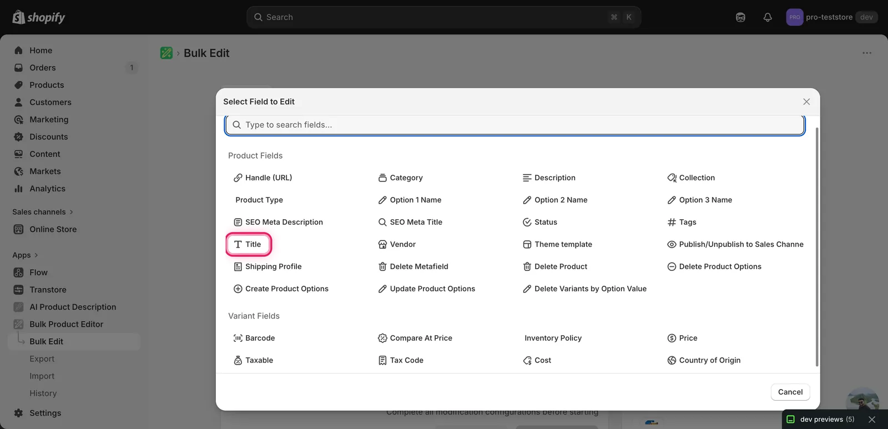
Task: Open the three-dot more actions menu
Action: coord(867,53)
